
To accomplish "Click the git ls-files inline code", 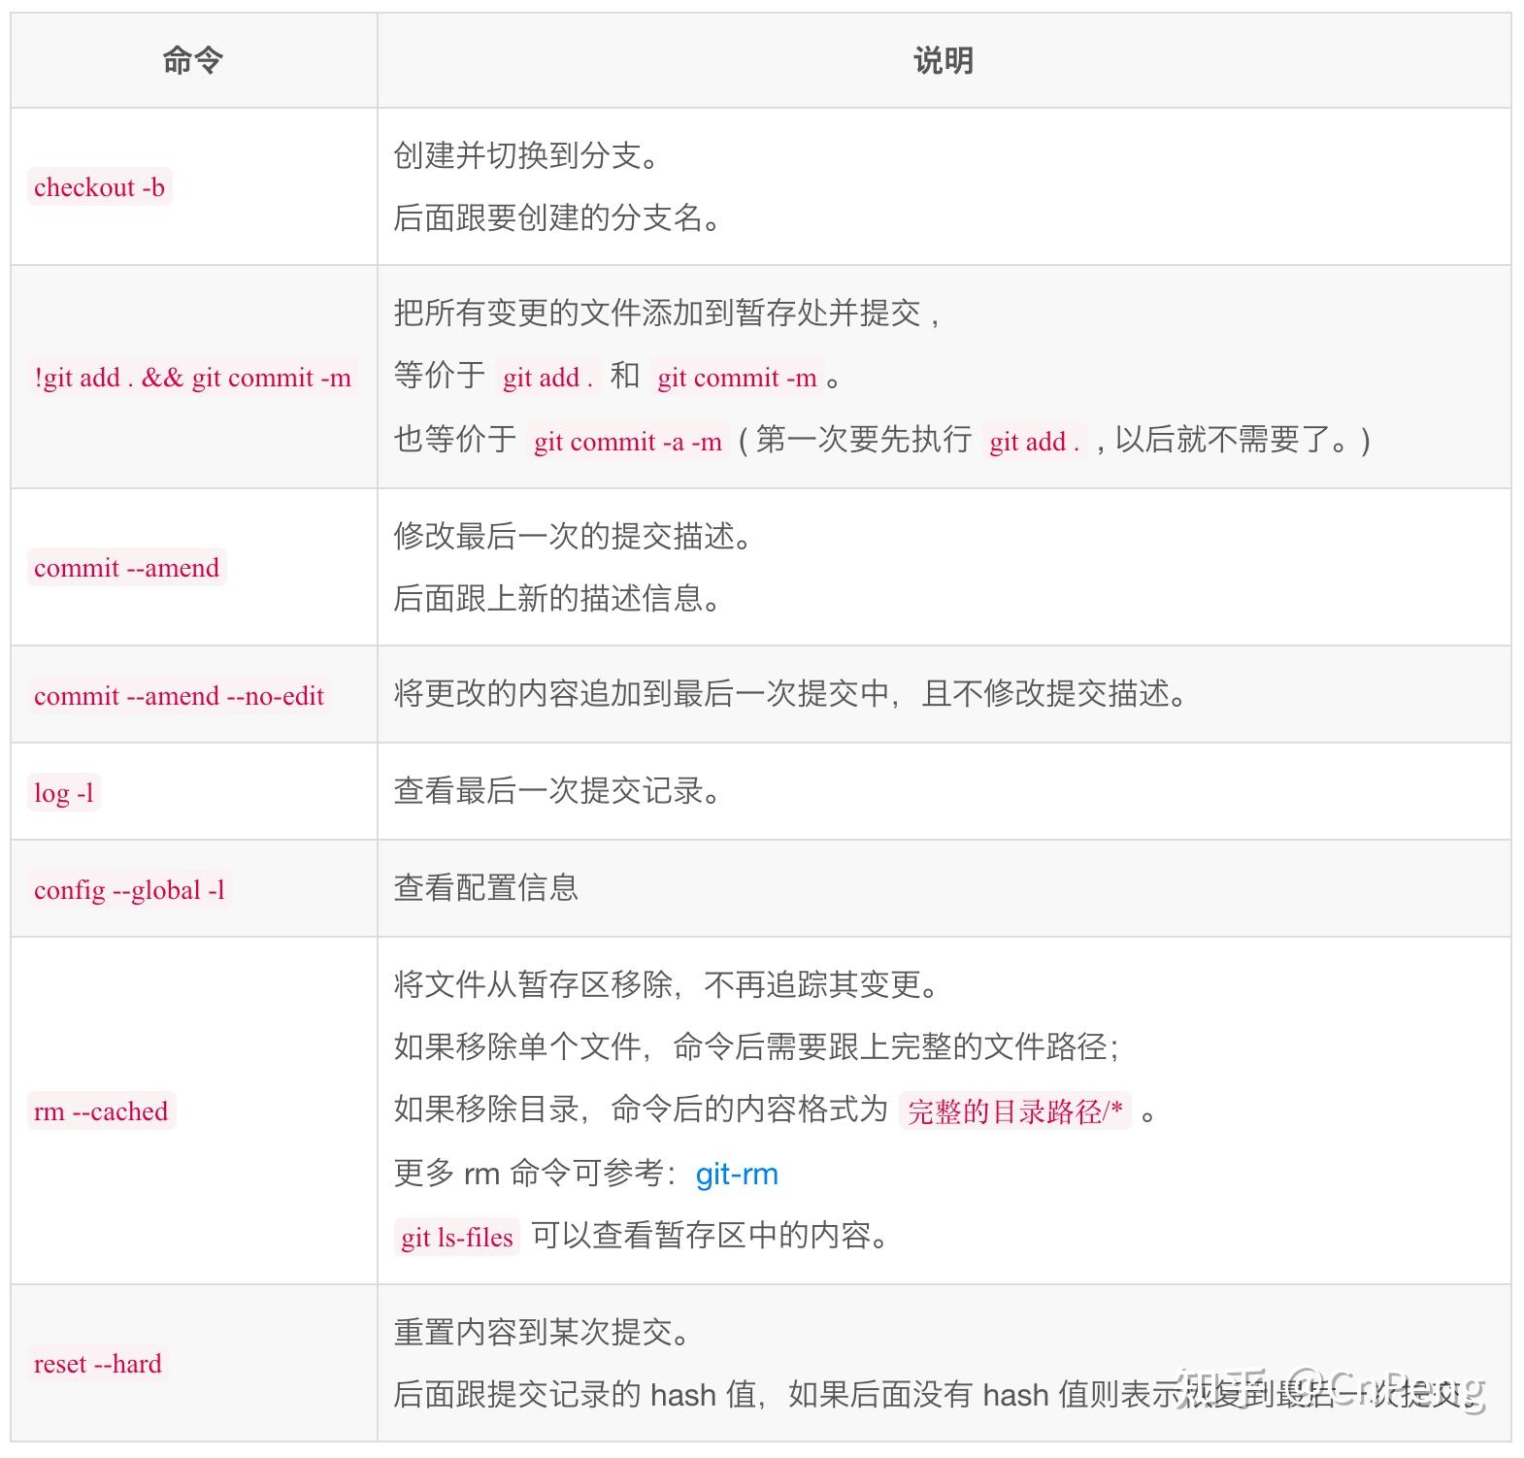I will point(456,1237).
